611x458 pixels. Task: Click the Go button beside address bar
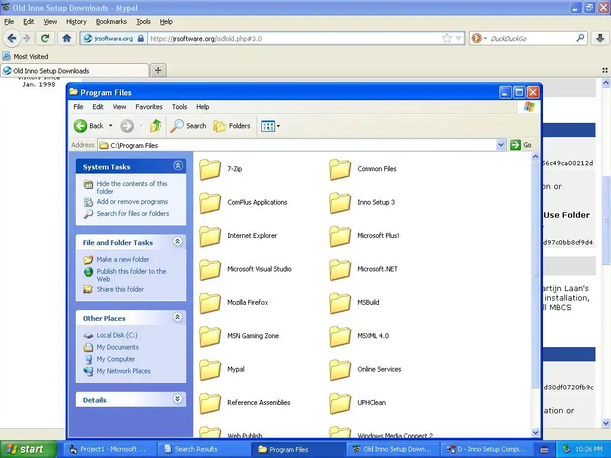click(x=521, y=145)
